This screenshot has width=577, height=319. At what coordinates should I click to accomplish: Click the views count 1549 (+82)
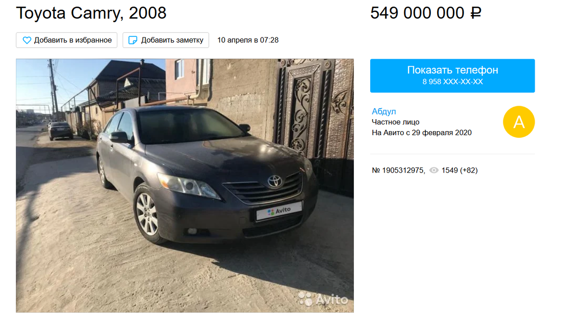[x=460, y=171]
